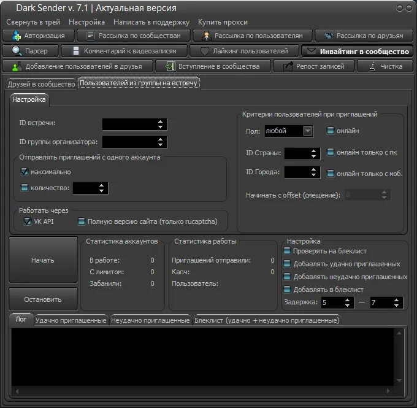Click in the ID Страны input field
Image resolution: width=417 pixels, height=408 pixels.
pos(302,153)
